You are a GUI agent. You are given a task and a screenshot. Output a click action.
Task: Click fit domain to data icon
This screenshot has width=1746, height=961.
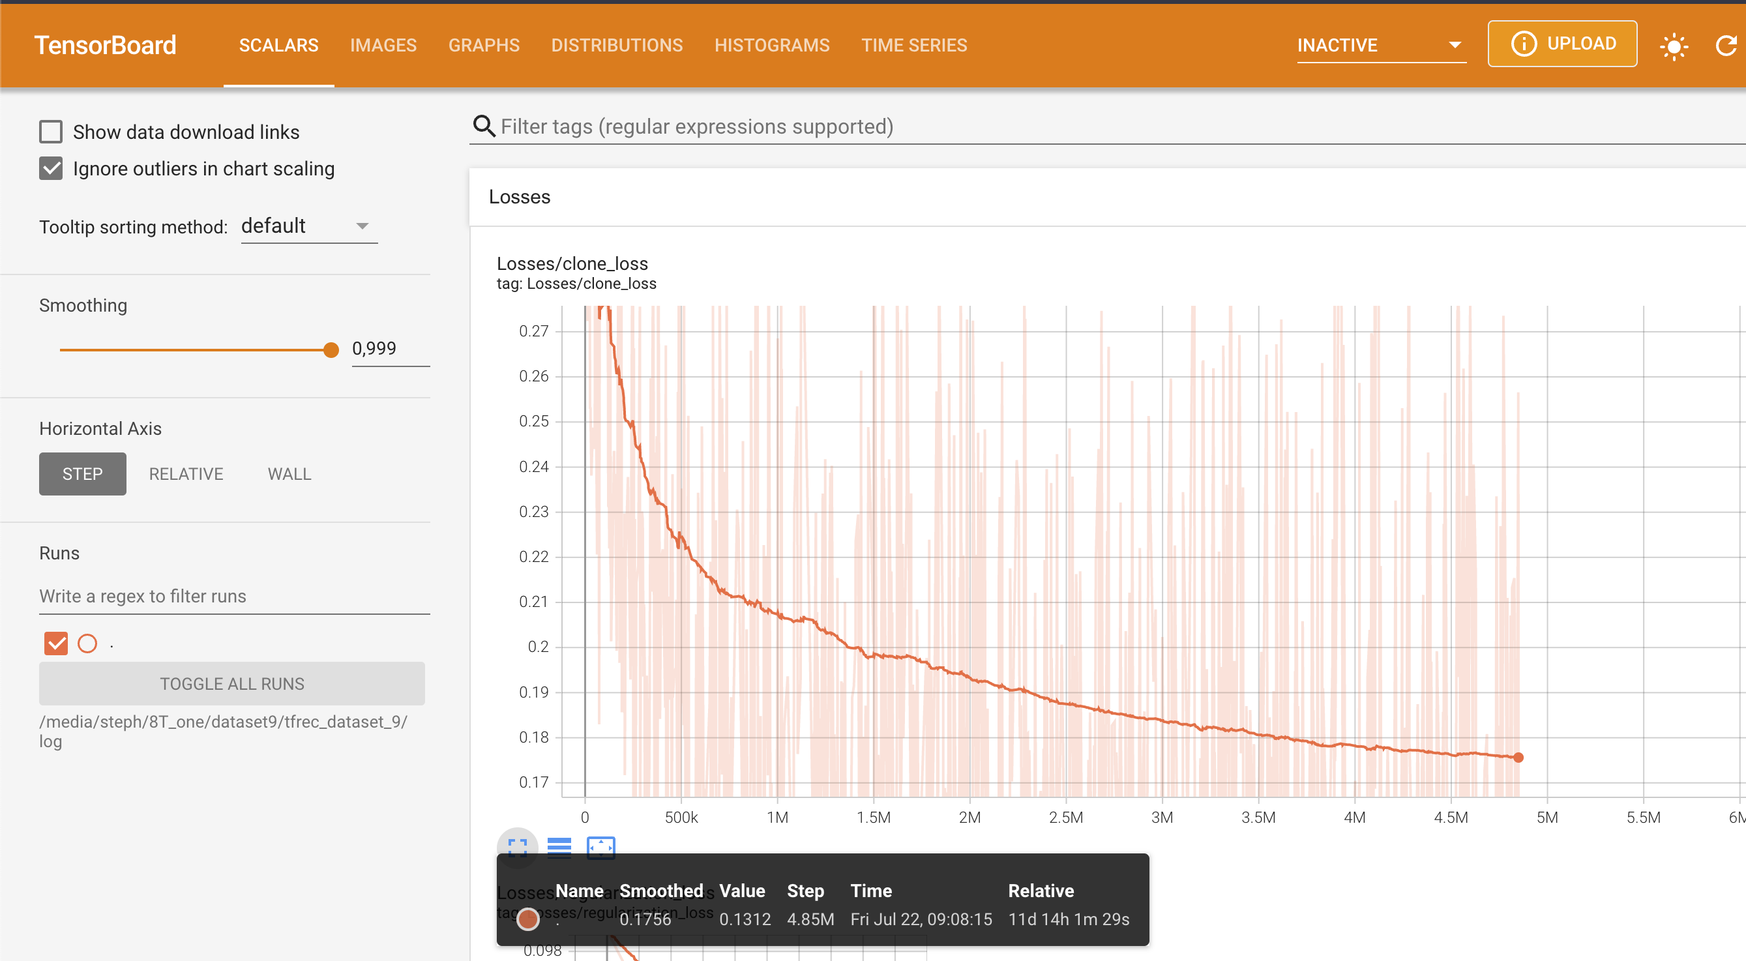[600, 847]
